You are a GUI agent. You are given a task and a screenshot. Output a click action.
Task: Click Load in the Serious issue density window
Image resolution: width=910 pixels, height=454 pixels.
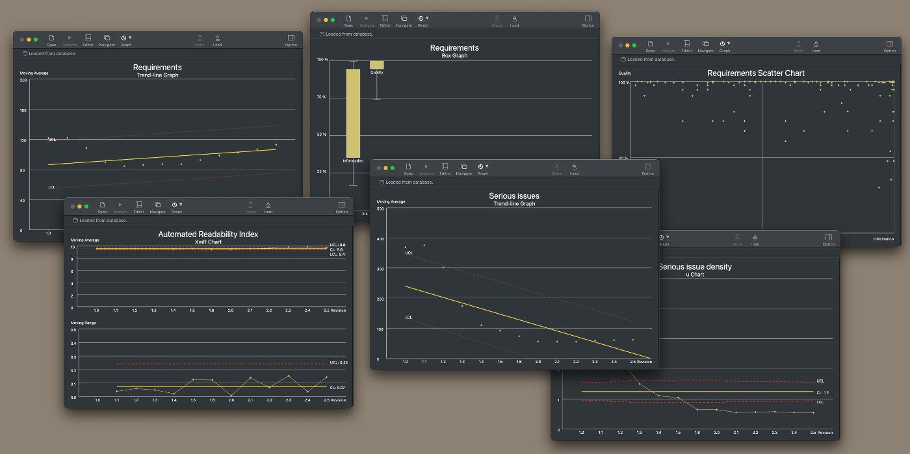755,240
